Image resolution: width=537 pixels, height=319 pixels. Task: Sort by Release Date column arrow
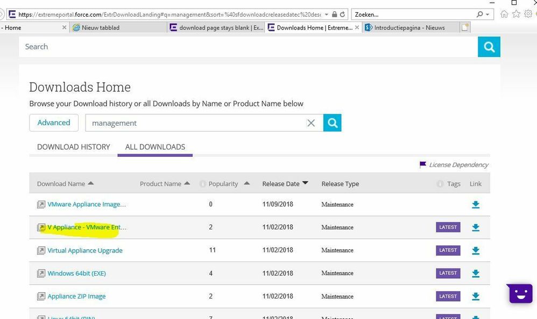[x=305, y=183]
